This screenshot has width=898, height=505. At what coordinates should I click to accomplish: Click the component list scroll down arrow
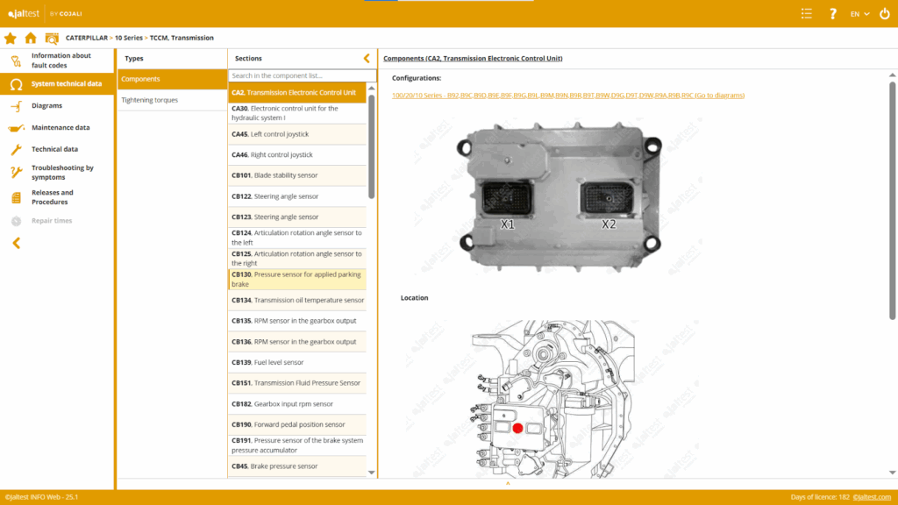point(372,473)
